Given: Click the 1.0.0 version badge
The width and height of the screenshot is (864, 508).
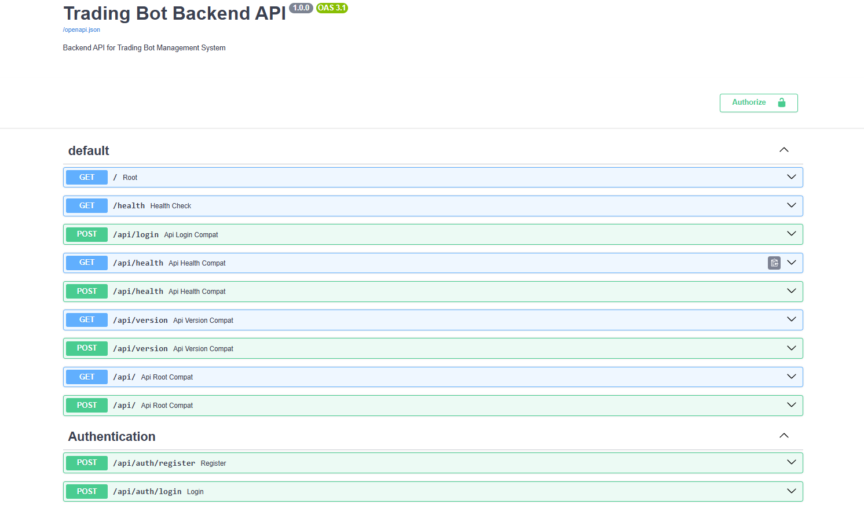Looking at the screenshot, I should pyautogui.click(x=301, y=8).
